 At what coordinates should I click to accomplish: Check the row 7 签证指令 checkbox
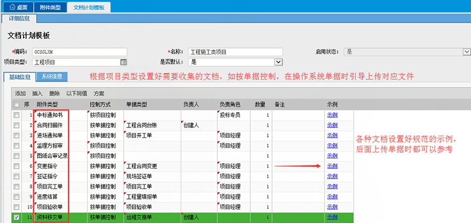pos(16,176)
